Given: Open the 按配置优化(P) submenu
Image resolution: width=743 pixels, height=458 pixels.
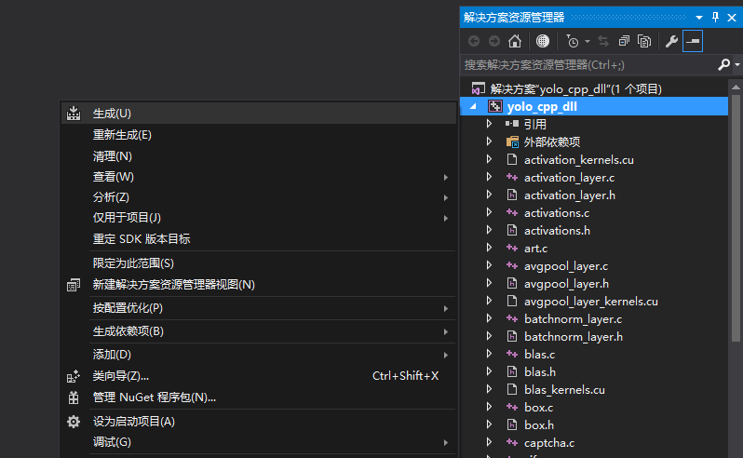Looking at the screenshot, I should point(259,308).
